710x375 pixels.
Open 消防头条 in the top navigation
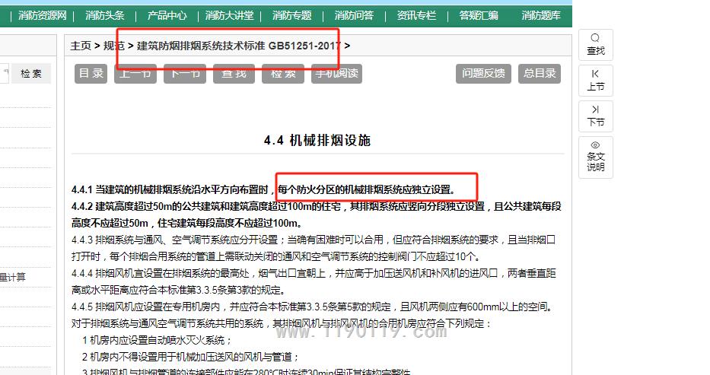click(x=105, y=15)
